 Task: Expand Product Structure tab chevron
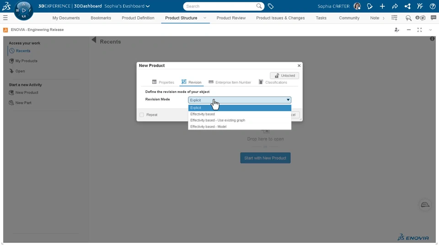point(205,18)
